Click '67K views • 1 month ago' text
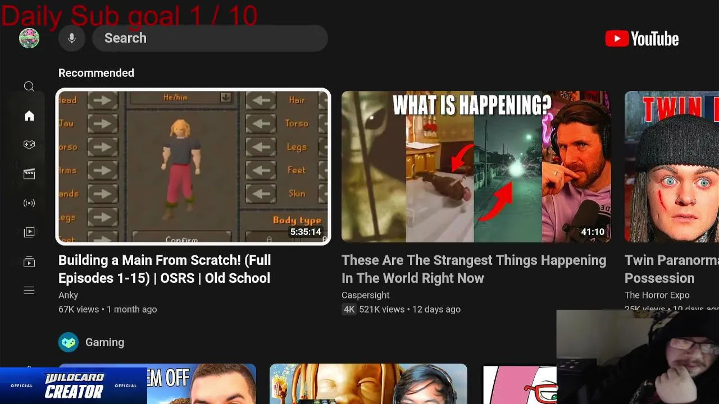 107,309
